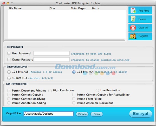Select 128 bits RC4 encryption
Image resolution: width=156 pixels, height=126 pixels.
[74, 72]
